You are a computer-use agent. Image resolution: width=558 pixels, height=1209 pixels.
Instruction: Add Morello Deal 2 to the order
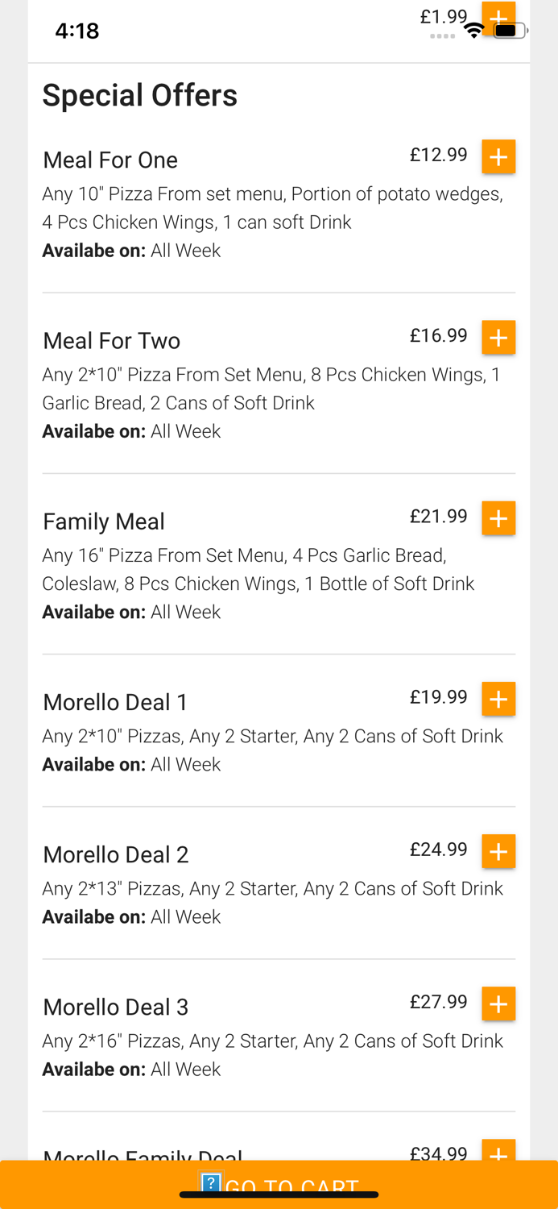498,851
